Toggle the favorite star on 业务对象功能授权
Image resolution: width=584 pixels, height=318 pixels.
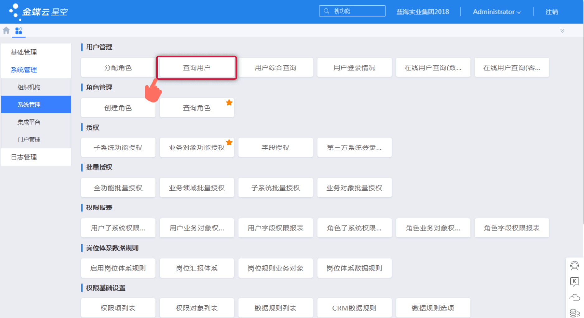(229, 142)
